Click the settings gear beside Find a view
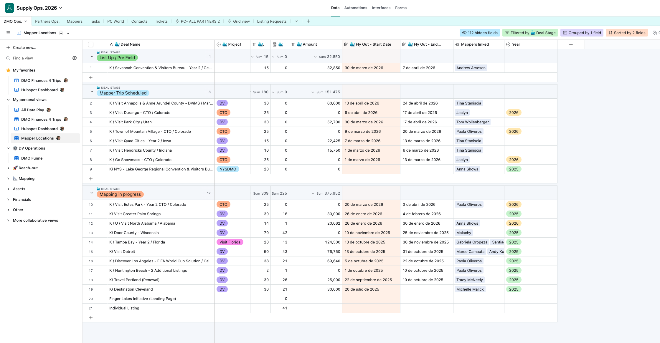This screenshot has height=343, width=660. click(75, 58)
